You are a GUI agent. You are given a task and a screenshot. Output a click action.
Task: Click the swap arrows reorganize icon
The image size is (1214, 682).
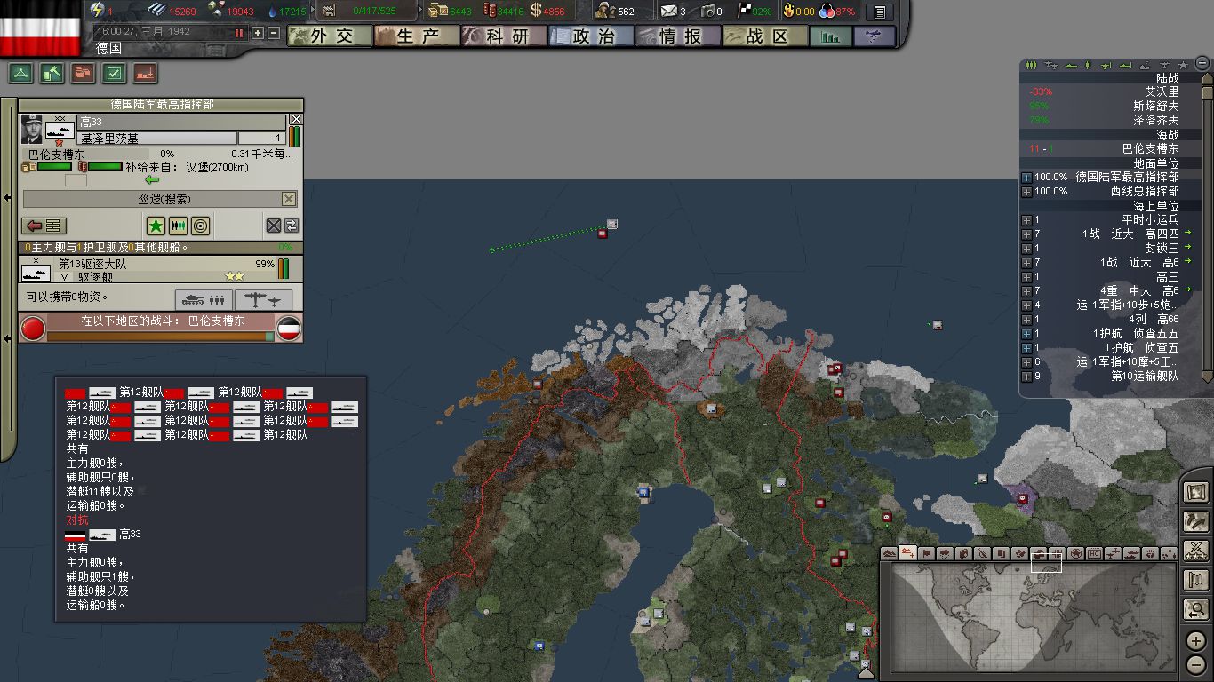[x=291, y=226]
